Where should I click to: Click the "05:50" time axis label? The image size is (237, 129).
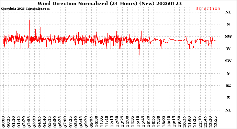[x=55, y=122]
